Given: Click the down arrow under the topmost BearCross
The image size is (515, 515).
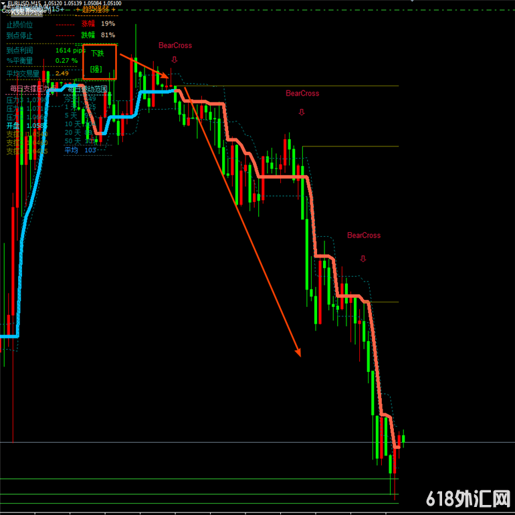Looking at the screenshot, I should (175, 60).
